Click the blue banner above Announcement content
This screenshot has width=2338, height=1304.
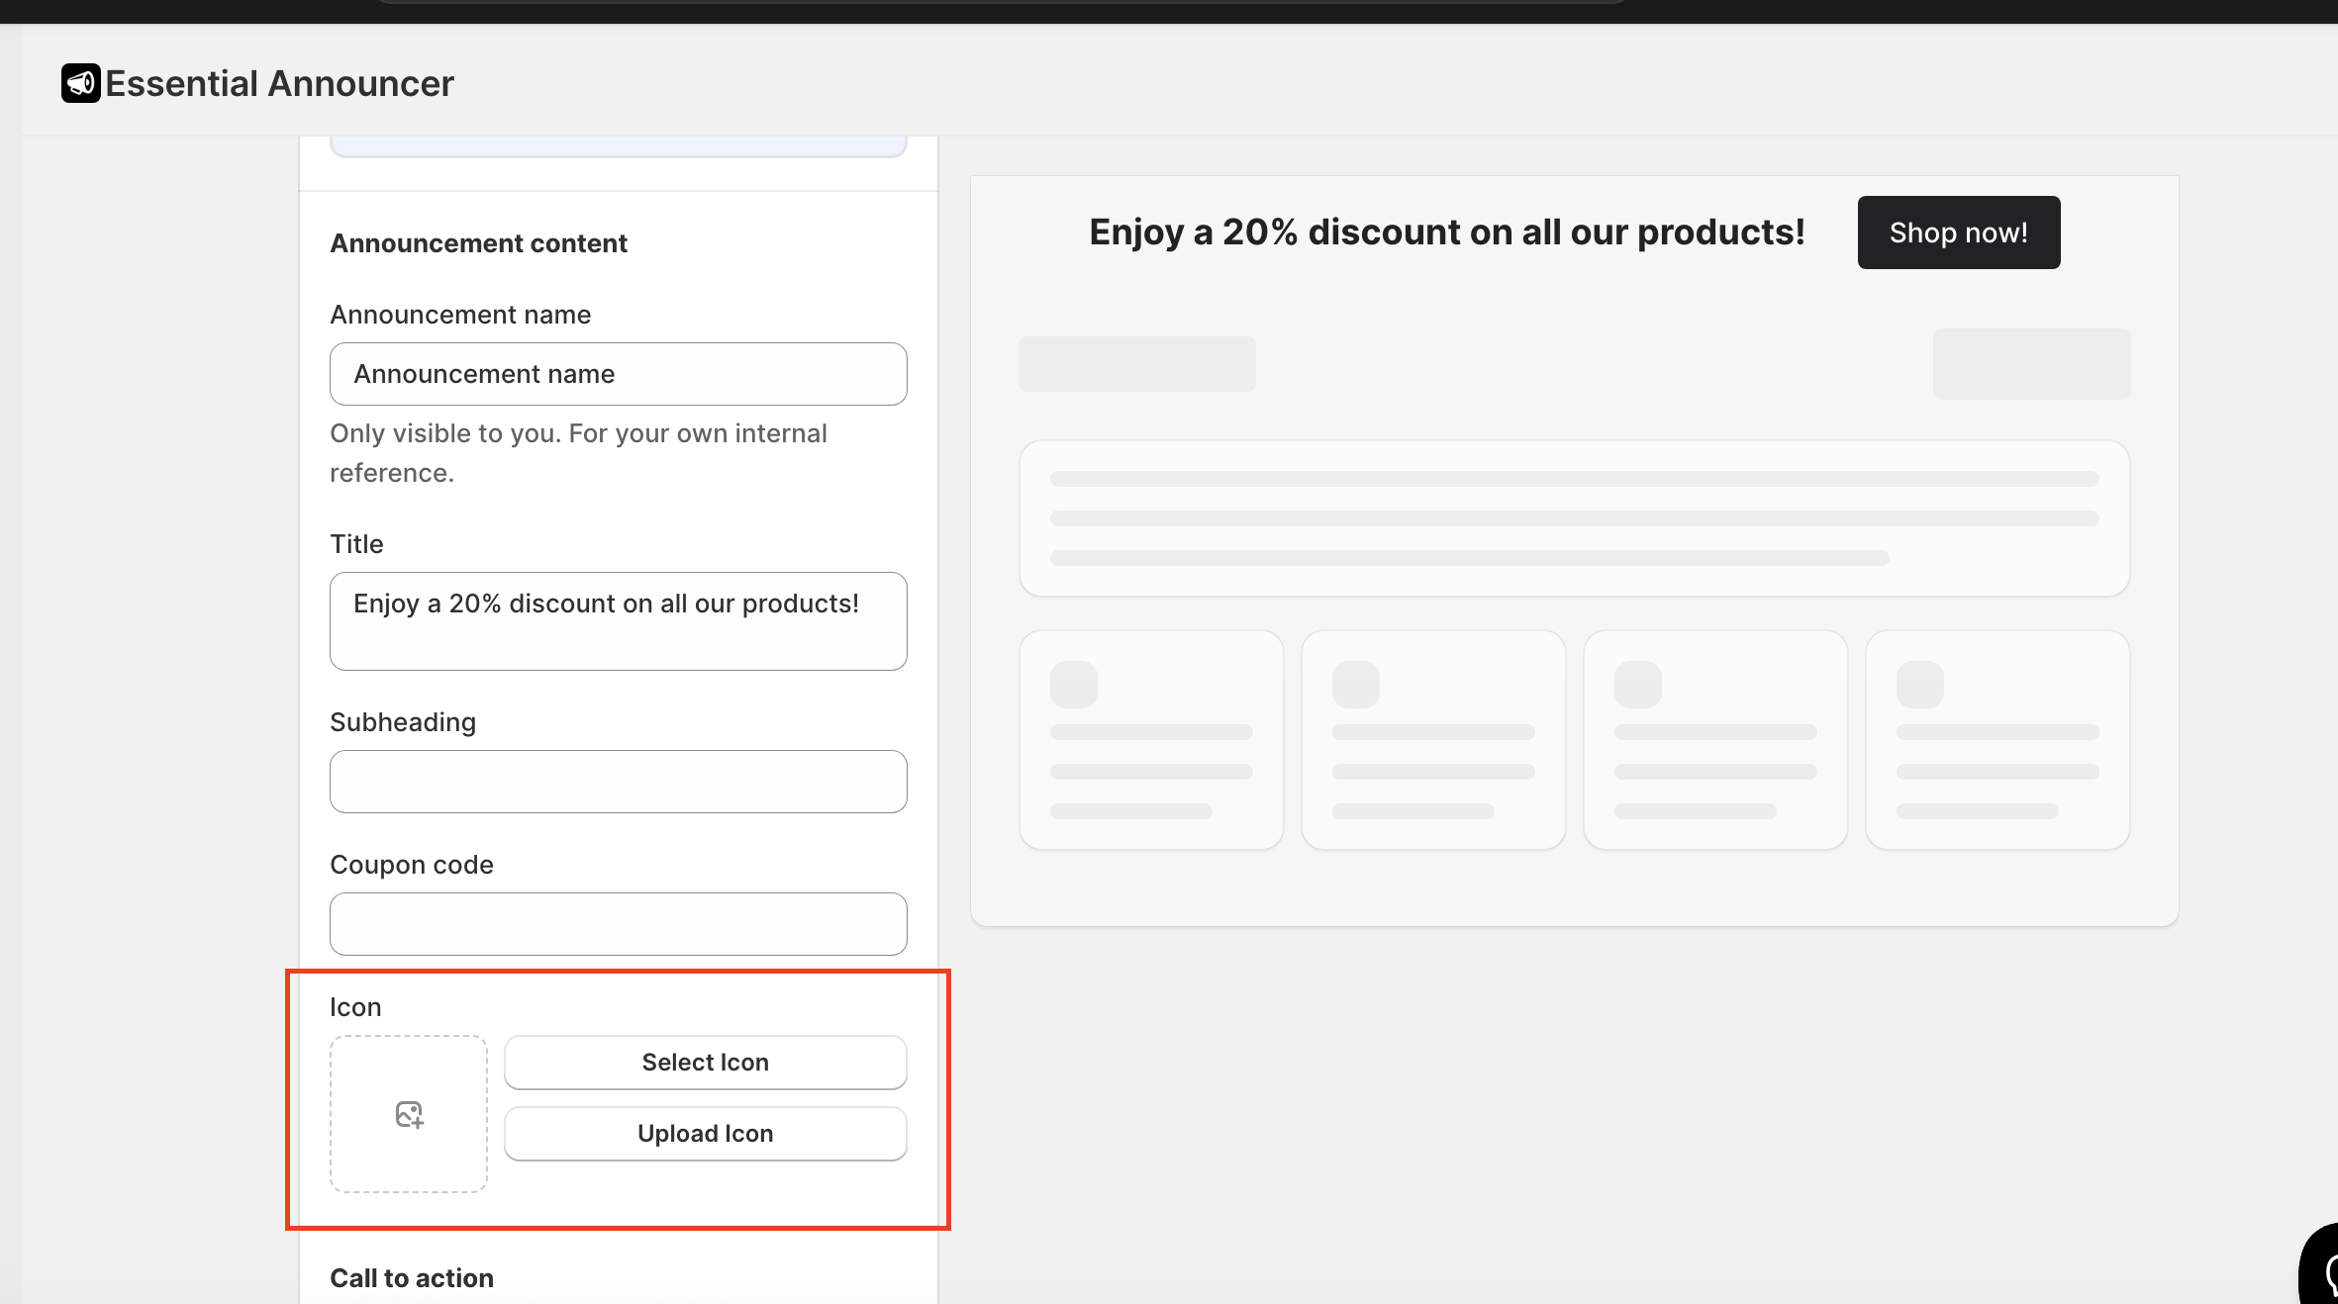[618, 146]
